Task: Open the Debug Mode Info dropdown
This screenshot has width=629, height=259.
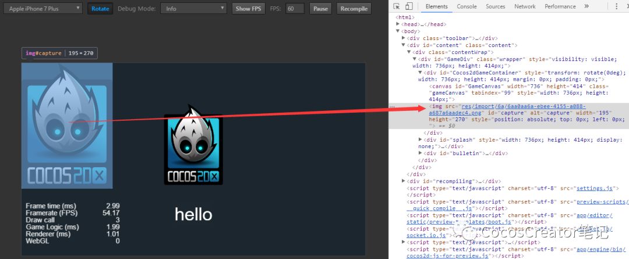Action: pyautogui.click(x=194, y=8)
